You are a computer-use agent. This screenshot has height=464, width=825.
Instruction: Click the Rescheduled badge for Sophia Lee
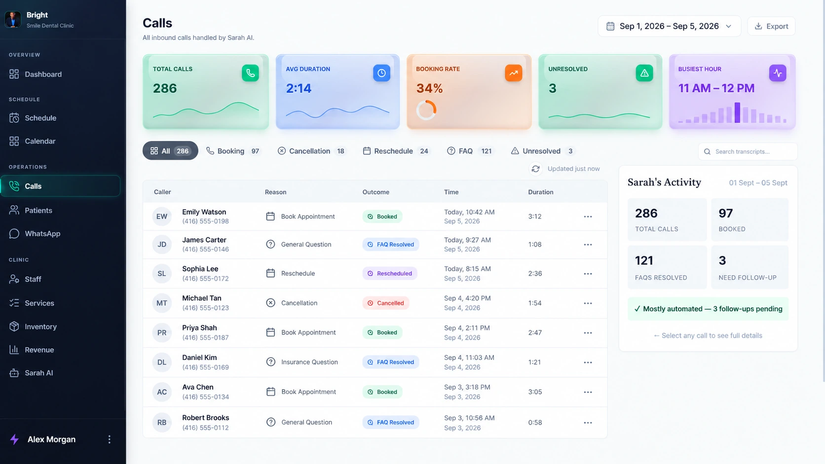pos(390,273)
